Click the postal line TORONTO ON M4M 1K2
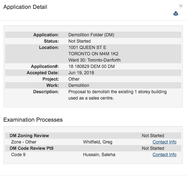187x183 pixels. pyautogui.click(x=93, y=54)
